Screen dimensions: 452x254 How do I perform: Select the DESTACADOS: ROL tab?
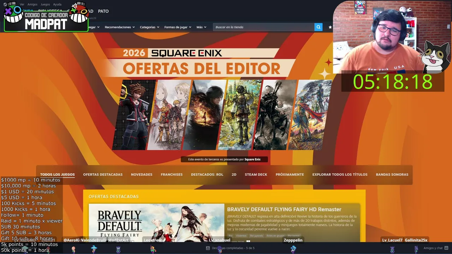pos(207,175)
